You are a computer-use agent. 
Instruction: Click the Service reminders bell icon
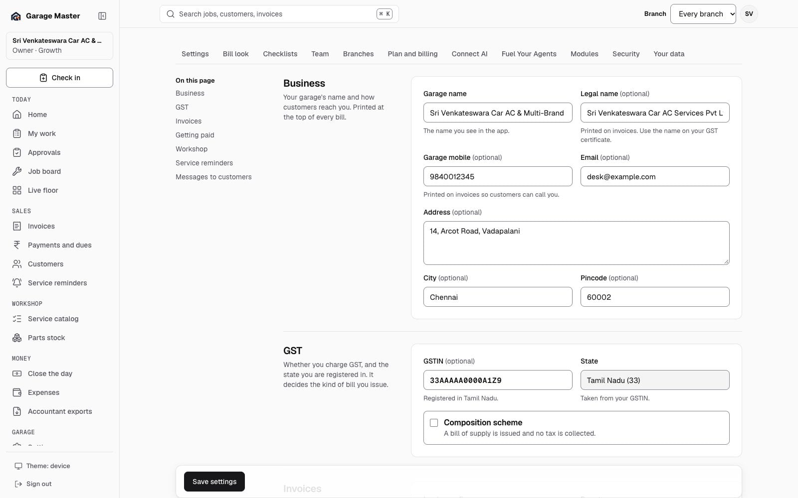[17, 283]
